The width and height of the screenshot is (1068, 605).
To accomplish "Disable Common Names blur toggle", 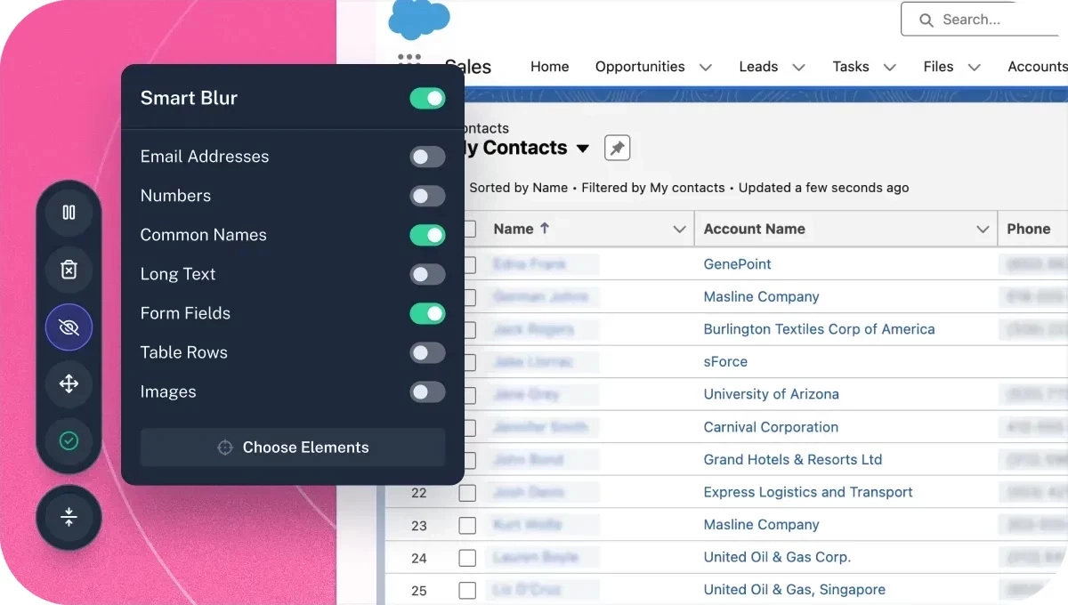I will pos(427,235).
